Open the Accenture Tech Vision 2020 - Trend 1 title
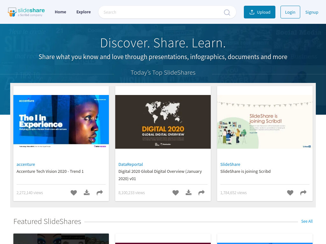Viewport: 326px width, 244px height. (x=50, y=171)
